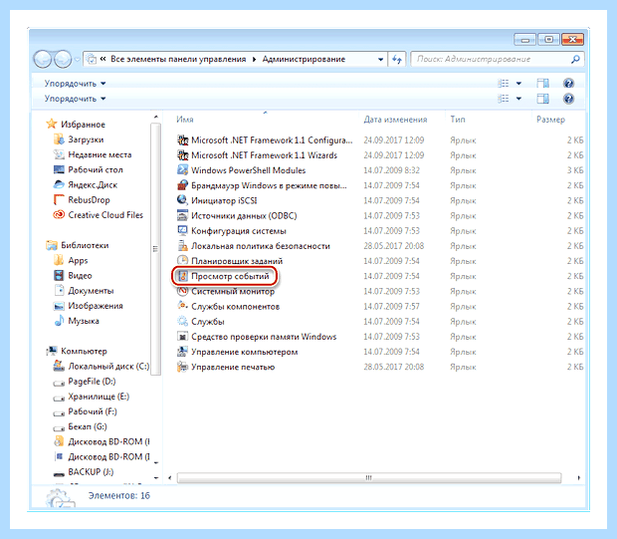The image size is (617, 539).
Task: Click the Creative Cloud Files sidebar icon
Action: click(59, 215)
